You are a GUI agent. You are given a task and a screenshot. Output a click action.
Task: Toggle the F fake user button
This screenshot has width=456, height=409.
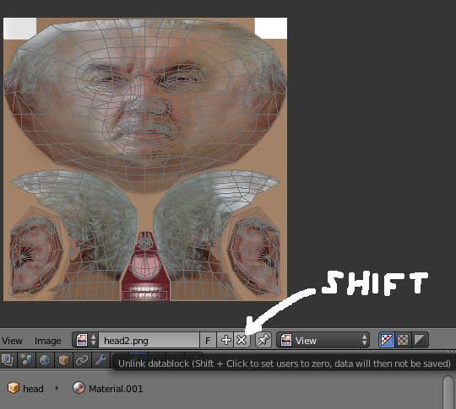coord(208,340)
